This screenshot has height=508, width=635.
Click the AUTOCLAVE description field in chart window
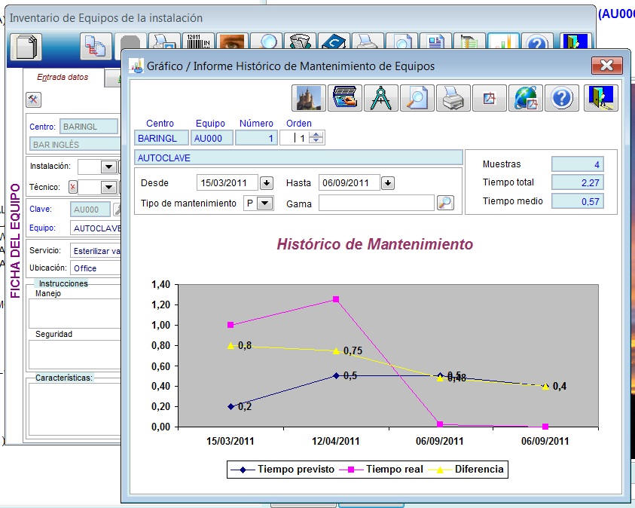point(298,158)
